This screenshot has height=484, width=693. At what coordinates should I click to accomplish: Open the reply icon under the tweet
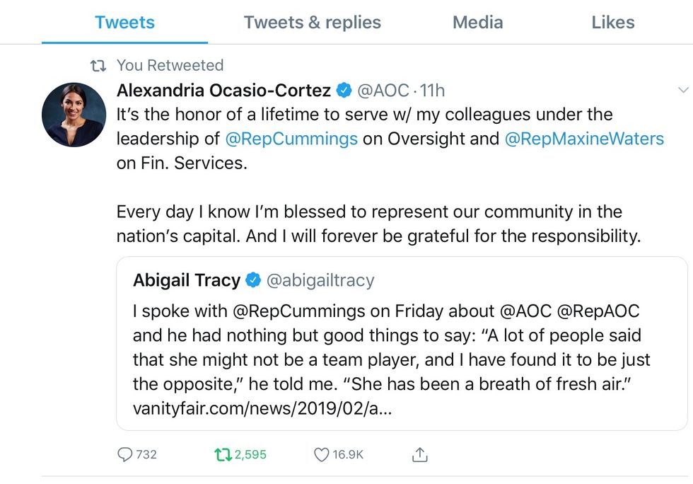click(124, 454)
